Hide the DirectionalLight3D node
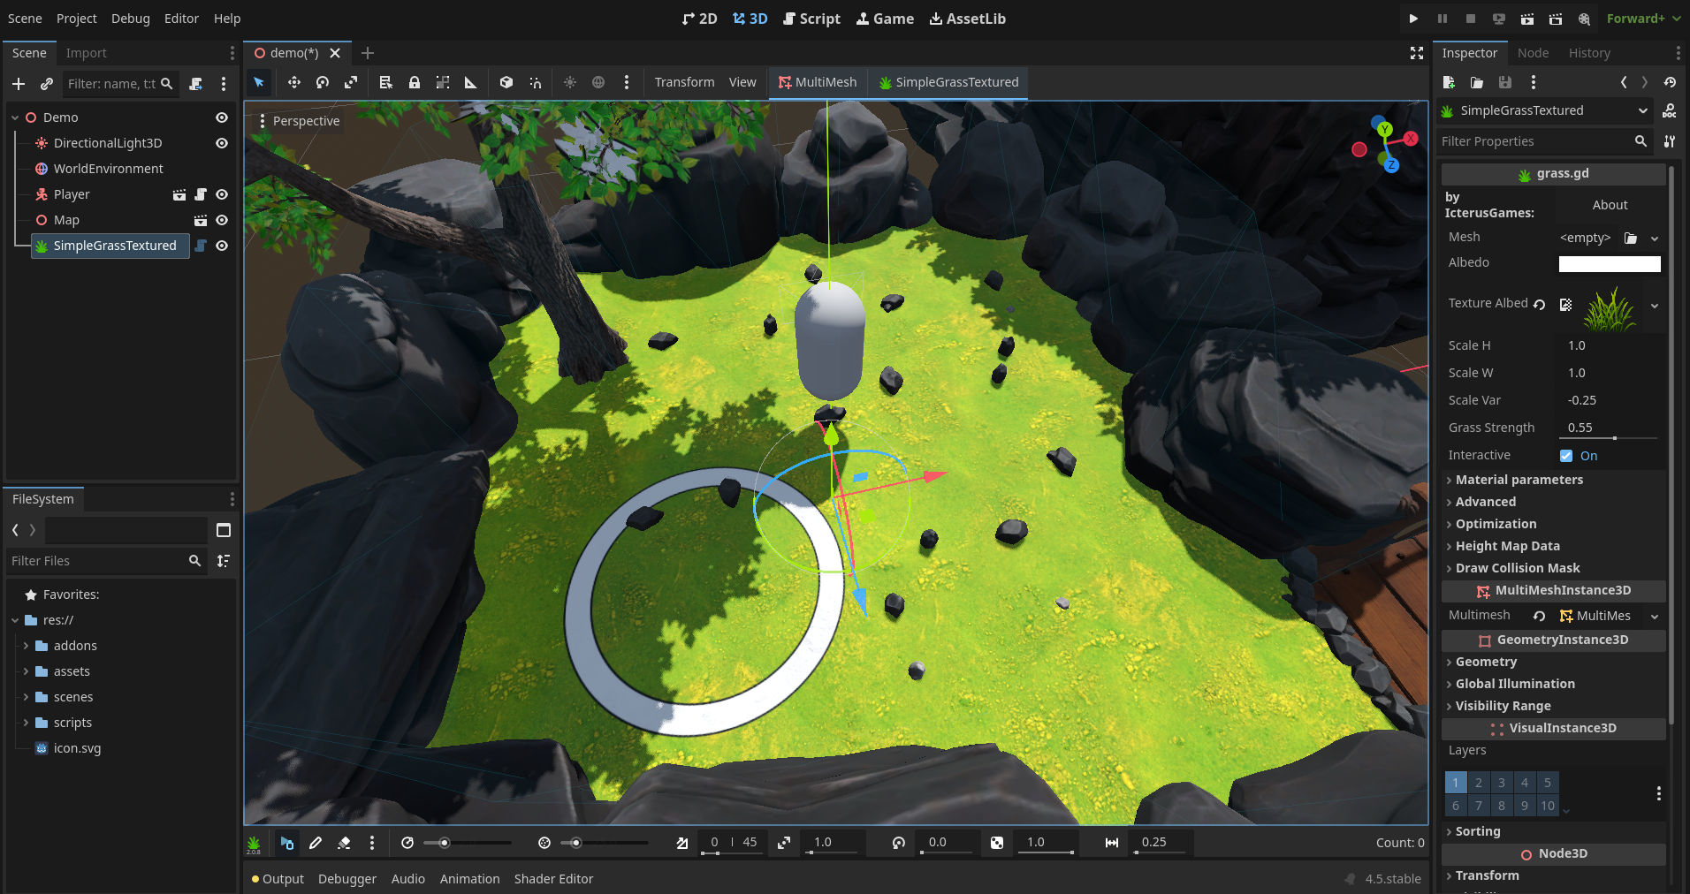Image resolution: width=1690 pixels, height=894 pixels. click(222, 143)
